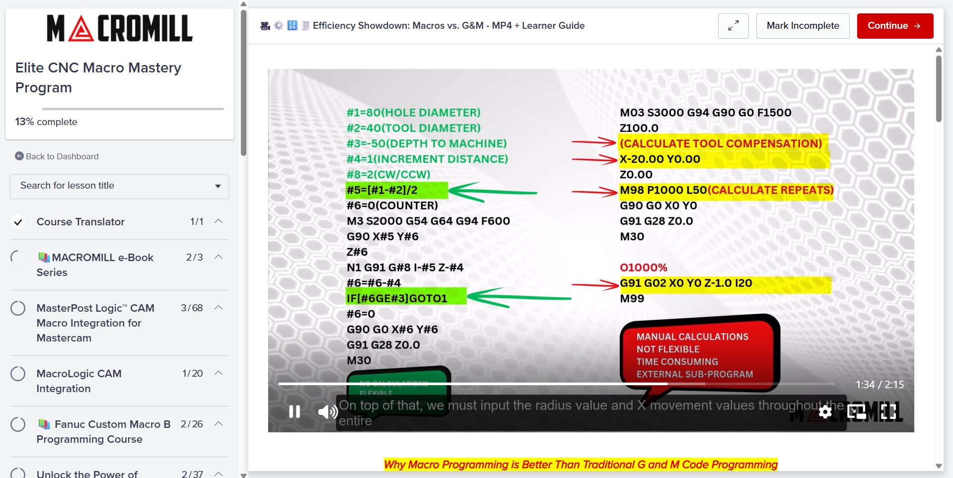Click scroll up arrow of sidebar
Viewport: 953px width, 478px height.
[x=243, y=4]
